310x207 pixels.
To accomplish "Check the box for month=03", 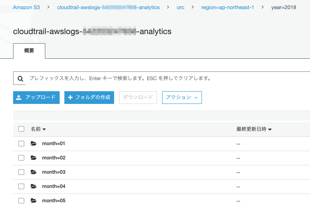I will tap(21, 172).
